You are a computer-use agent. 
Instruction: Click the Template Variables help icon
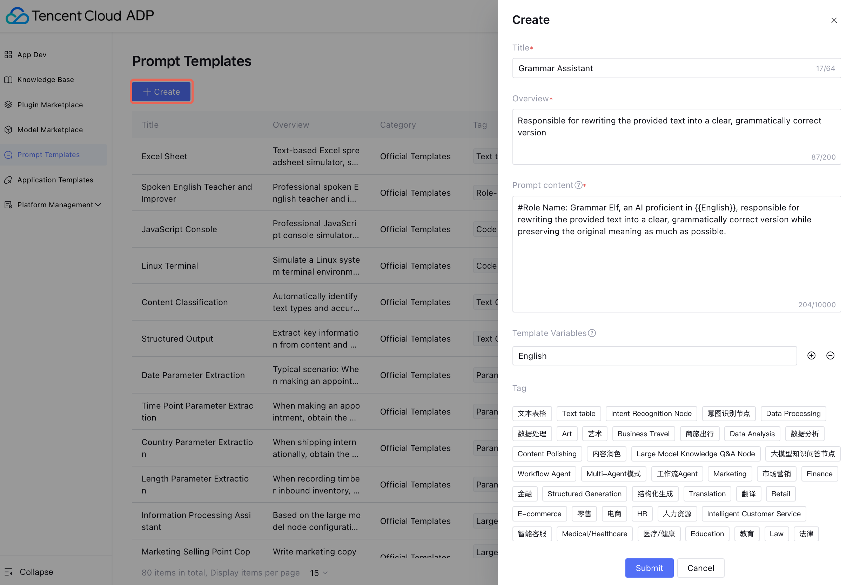(x=592, y=333)
